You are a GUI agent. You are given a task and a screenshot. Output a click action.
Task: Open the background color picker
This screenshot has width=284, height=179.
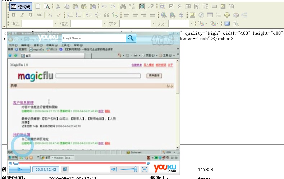pos(214,24)
